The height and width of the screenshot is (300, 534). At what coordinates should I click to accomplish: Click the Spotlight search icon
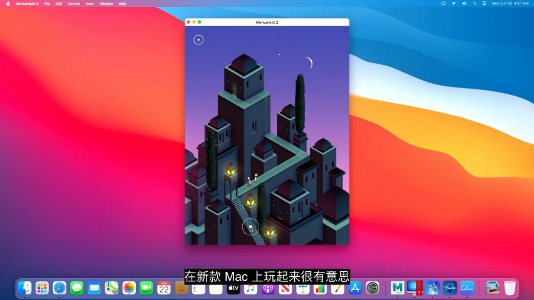(x=474, y=4)
